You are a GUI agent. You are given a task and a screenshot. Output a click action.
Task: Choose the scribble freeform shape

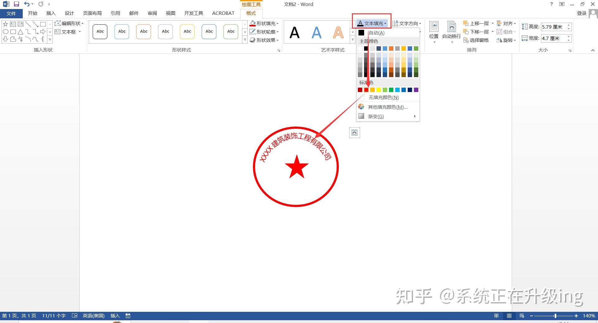pyautogui.click(x=20, y=39)
